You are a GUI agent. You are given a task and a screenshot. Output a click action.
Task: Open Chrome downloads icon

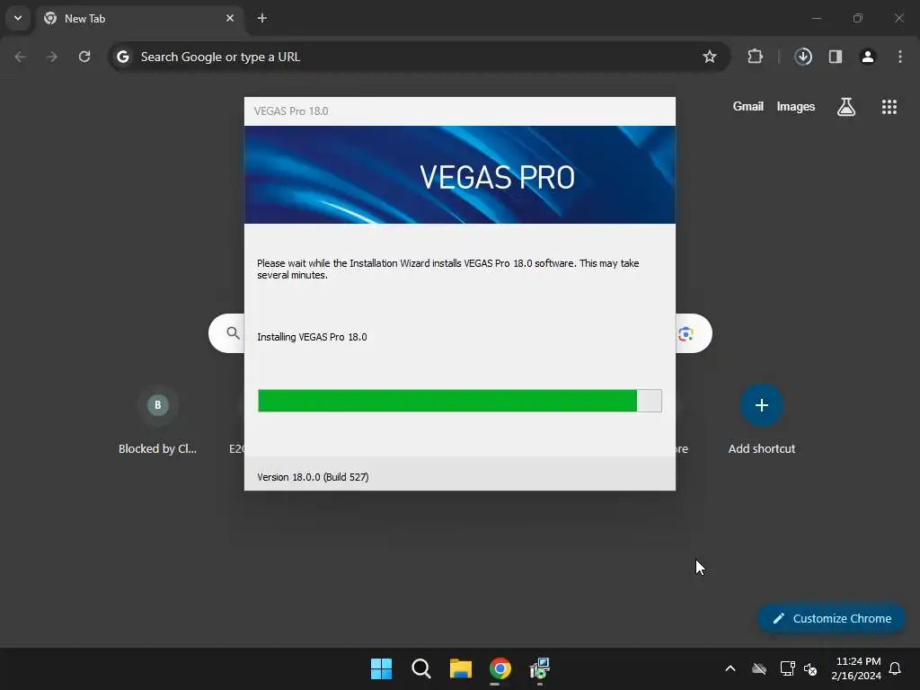[803, 57]
